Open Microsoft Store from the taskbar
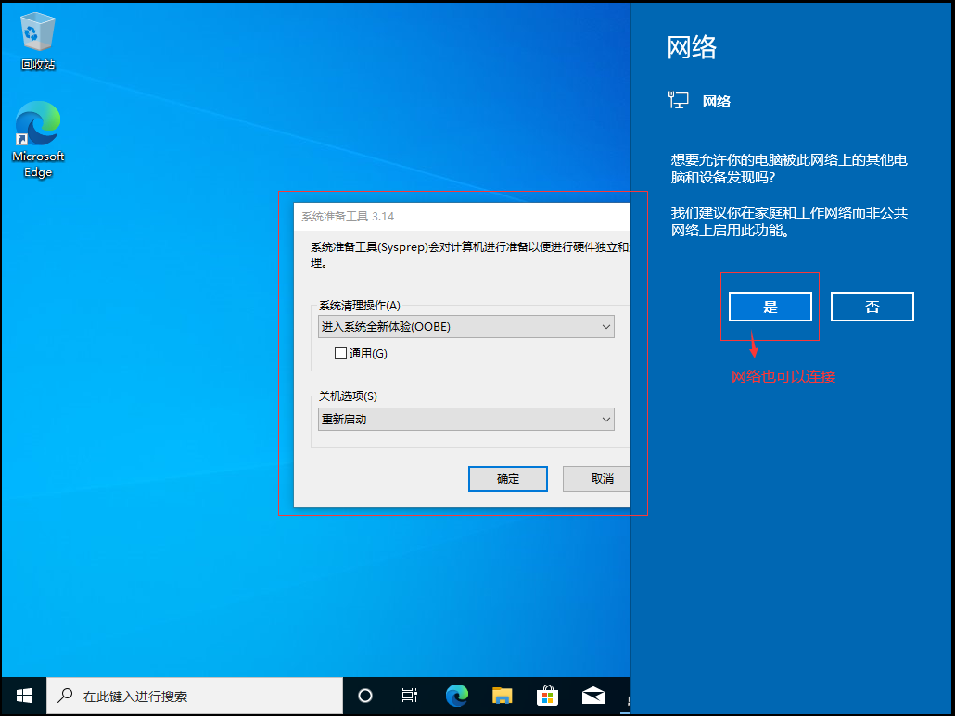 (x=547, y=696)
